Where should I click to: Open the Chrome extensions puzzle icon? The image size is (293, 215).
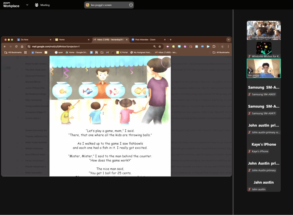214,47
